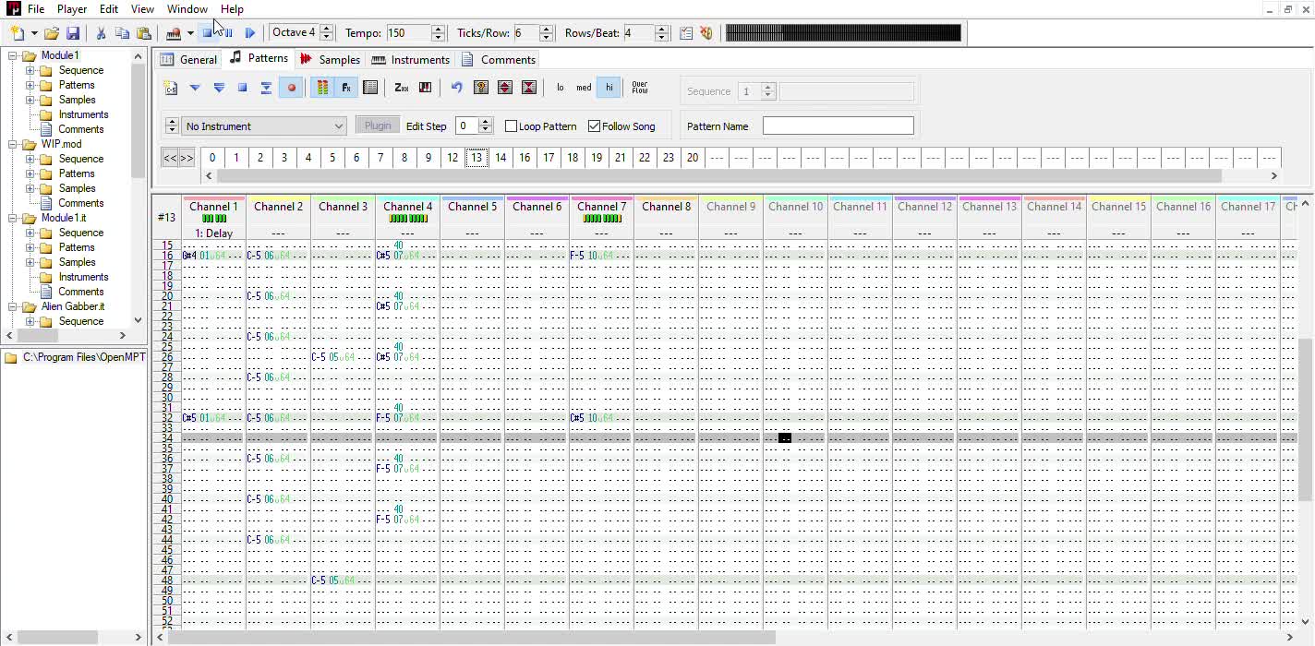
Task: Open the Help menu
Action: click(232, 9)
